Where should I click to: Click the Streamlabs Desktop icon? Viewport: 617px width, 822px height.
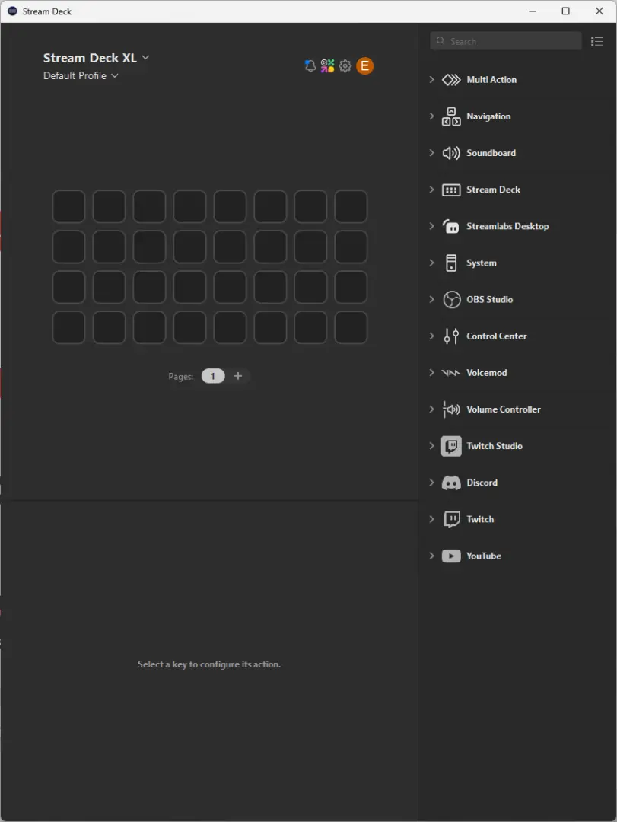(451, 227)
